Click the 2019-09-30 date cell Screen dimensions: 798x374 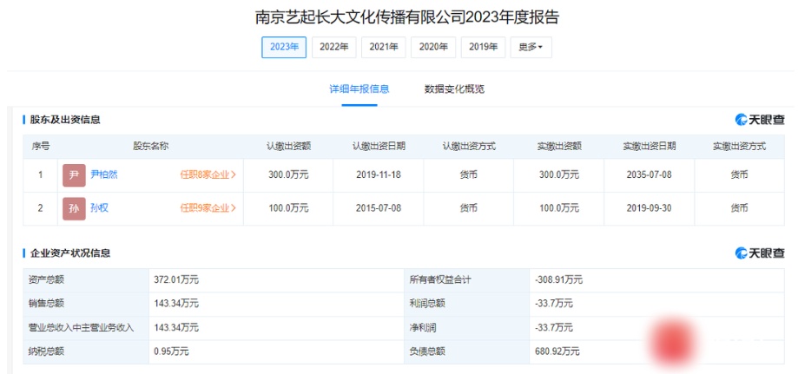pos(650,208)
